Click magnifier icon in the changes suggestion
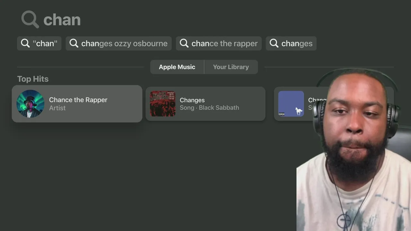Viewport: 411px width, 231px height. (x=274, y=43)
